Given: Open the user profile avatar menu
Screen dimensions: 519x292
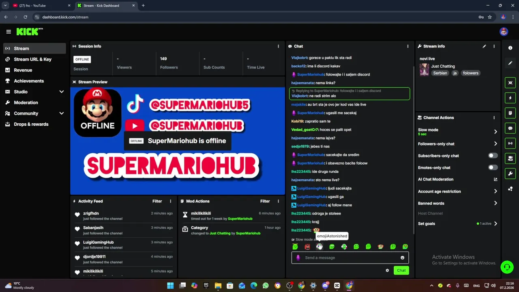Looking at the screenshot, I should [504, 32].
